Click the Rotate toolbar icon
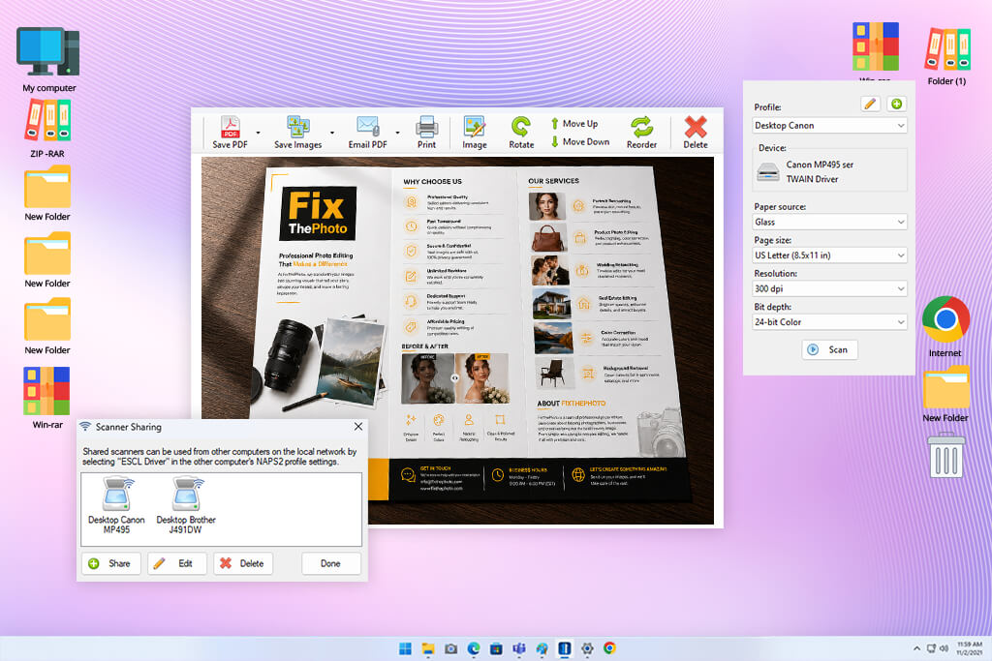Viewport: 992px width, 661px height. click(x=521, y=132)
